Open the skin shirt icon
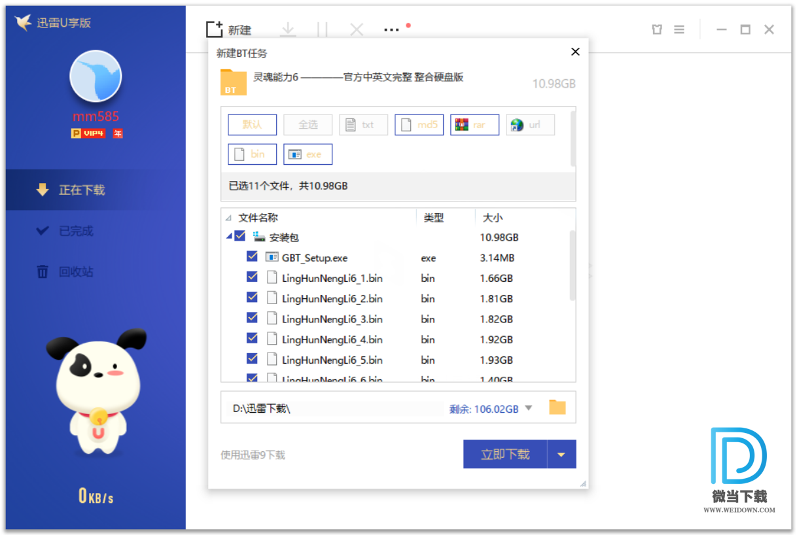797x535 pixels. coord(657,29)
